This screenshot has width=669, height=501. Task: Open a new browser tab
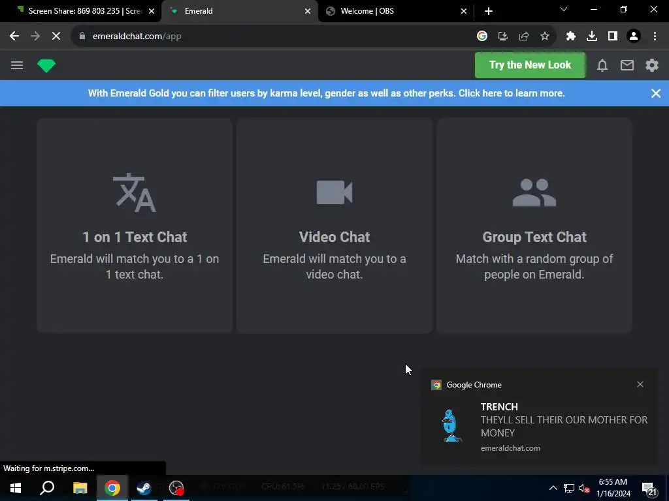[489, 12]
